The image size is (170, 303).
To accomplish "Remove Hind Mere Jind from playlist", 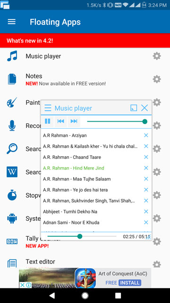I will tap(146, 168).
